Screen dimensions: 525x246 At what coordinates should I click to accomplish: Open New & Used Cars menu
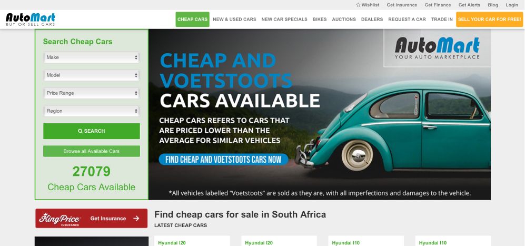(234, 19)
